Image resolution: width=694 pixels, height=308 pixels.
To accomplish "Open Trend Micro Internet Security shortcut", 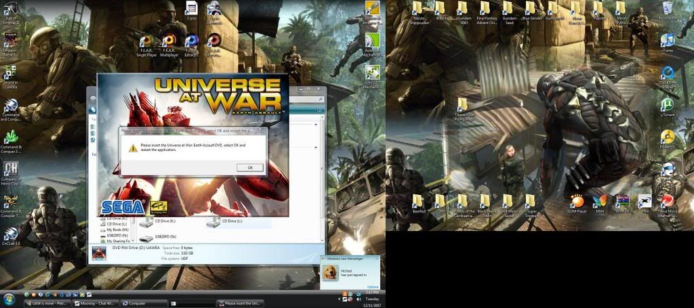I will click(x=668, y=206).
